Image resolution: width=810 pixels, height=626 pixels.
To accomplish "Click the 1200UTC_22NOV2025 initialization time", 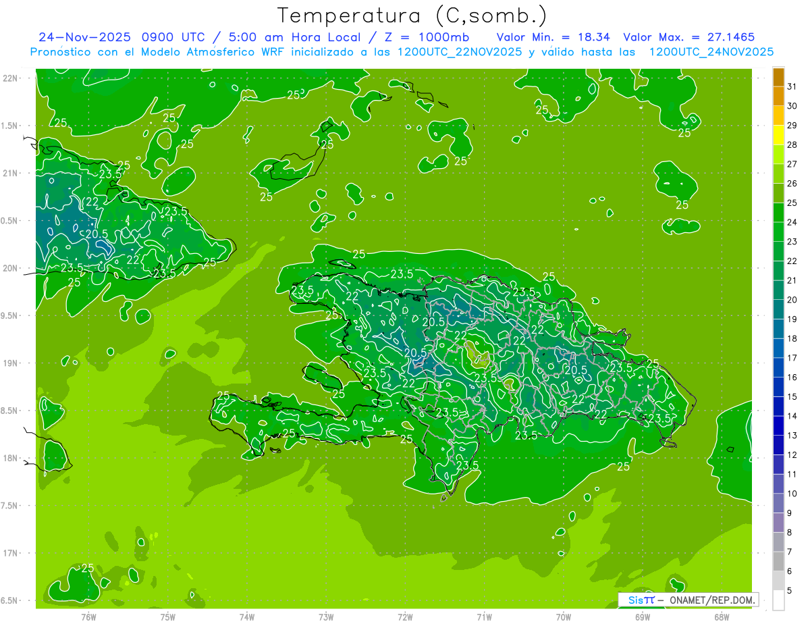I will tap(459, 52).
